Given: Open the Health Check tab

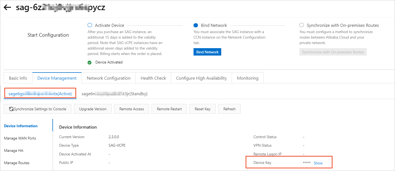Looking at the screenshot, I should 153,78.
